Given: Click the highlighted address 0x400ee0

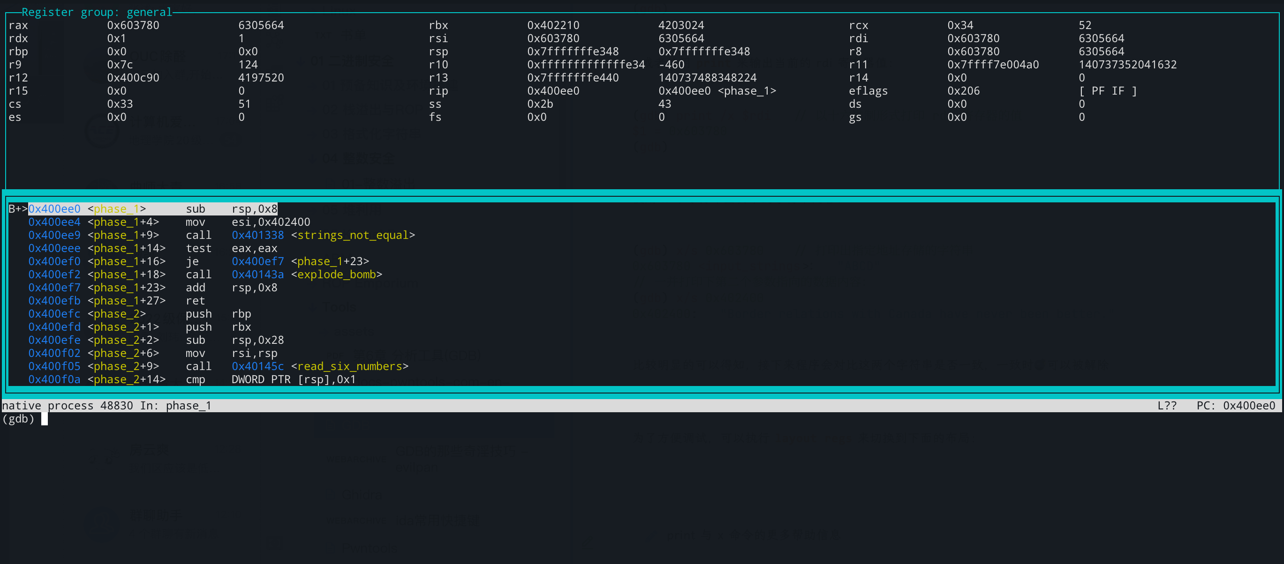Looking at the screenshot, I should coord(54,208).
